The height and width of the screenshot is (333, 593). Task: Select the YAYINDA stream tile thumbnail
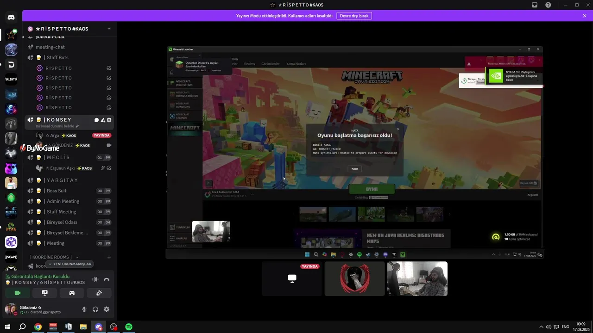tap(292, 279)
